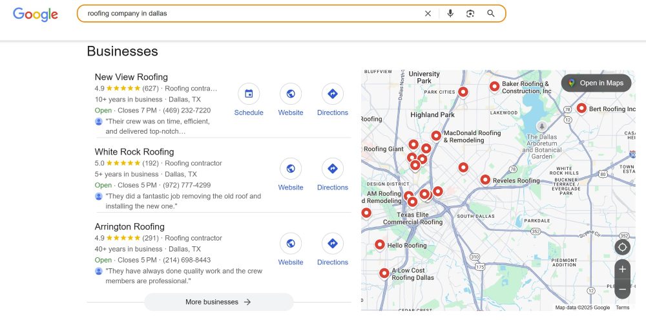646x320 pixels.
Task: Click the map pin under Park Cities label
Action: click(x=463, y=92)
